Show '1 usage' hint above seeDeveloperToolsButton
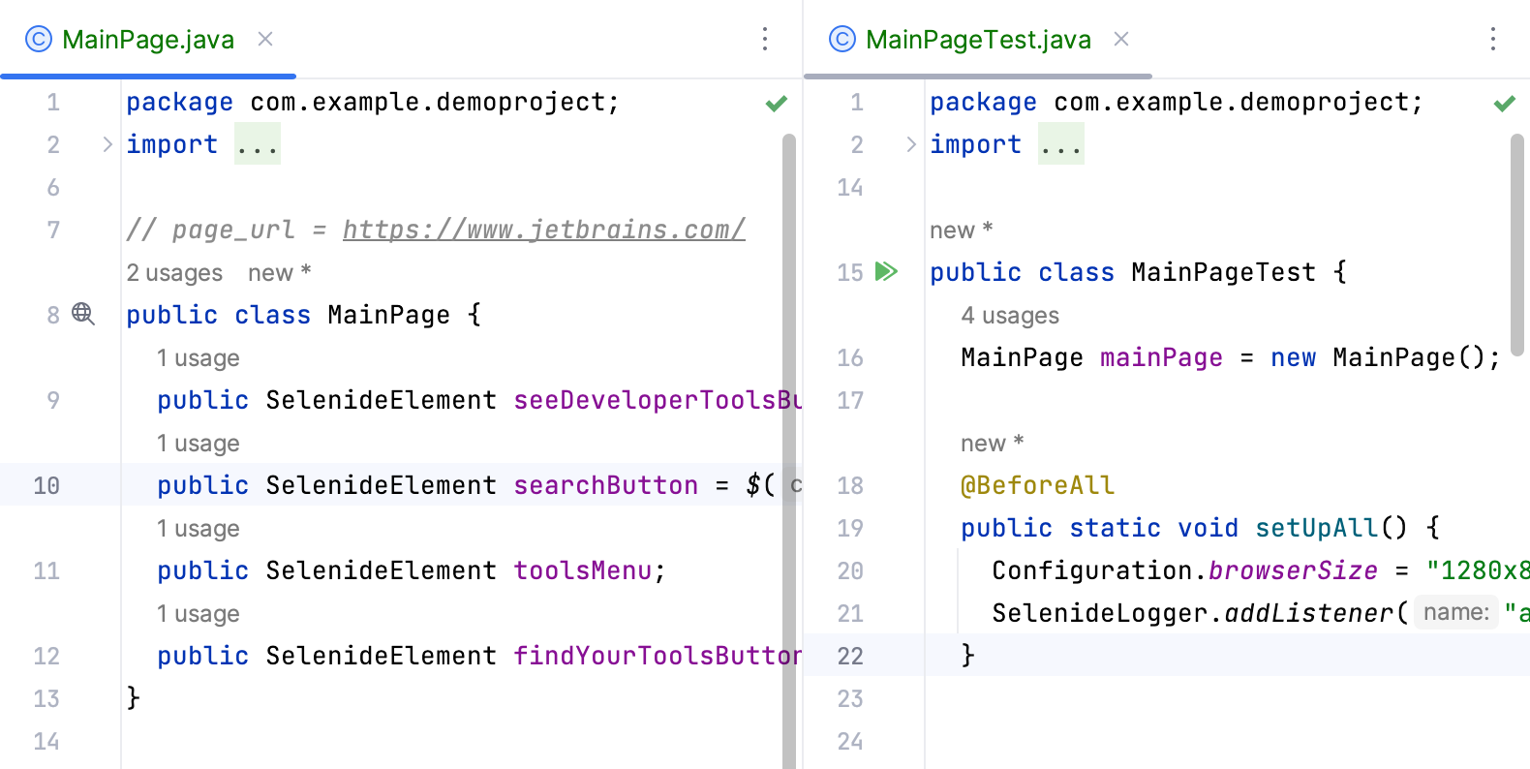This screenshot has height=769, width=1530. 199,358
